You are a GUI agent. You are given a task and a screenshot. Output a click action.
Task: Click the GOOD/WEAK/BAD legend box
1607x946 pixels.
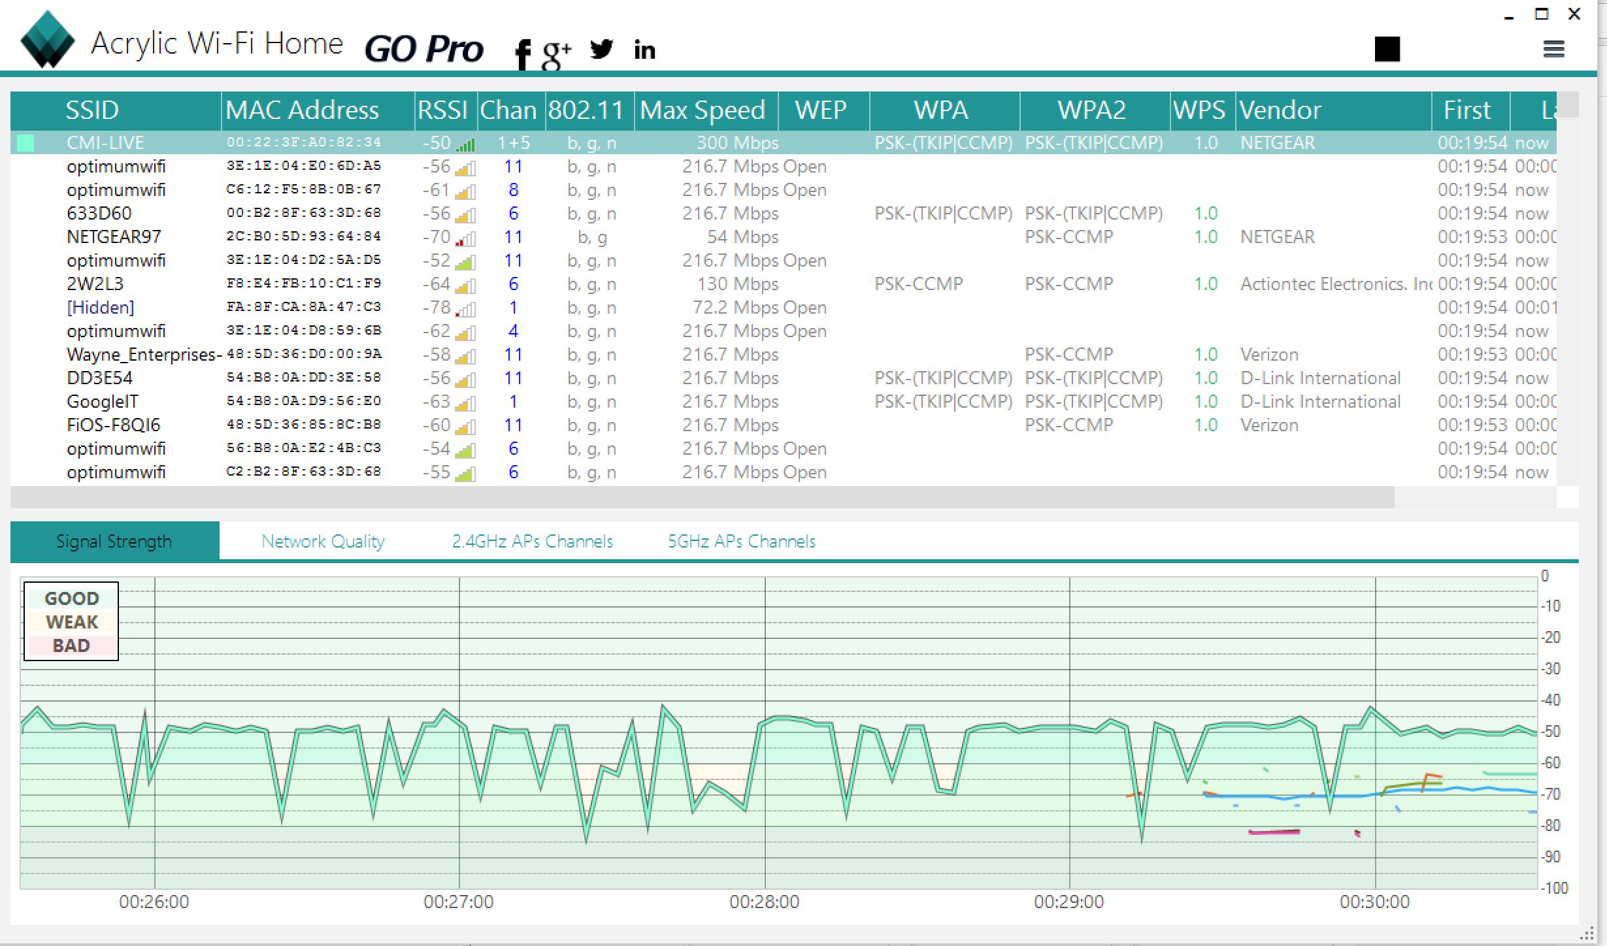[71, 621]
